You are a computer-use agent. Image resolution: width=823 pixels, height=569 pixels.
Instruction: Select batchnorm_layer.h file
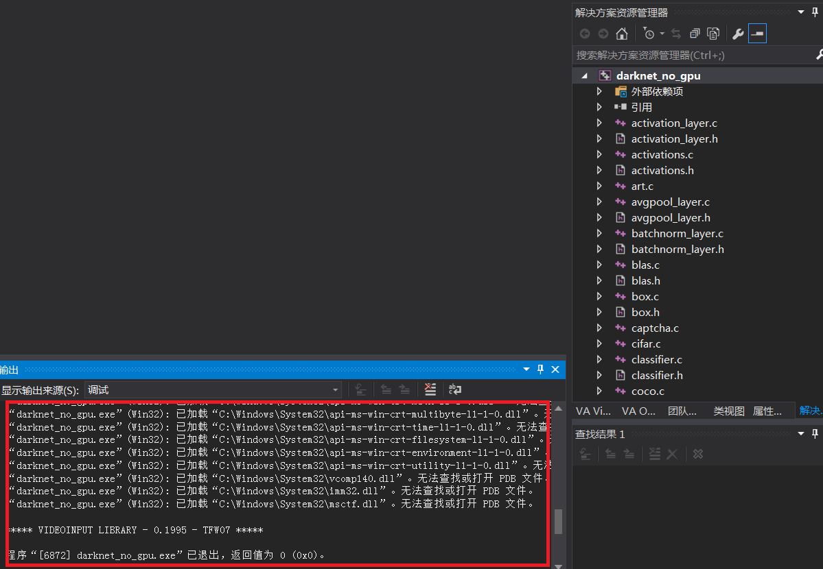(677, 249)
